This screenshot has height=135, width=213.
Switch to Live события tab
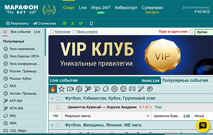click(64, 80)
